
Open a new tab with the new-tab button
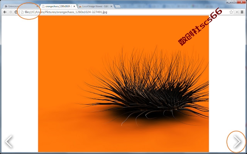point(118,7)
